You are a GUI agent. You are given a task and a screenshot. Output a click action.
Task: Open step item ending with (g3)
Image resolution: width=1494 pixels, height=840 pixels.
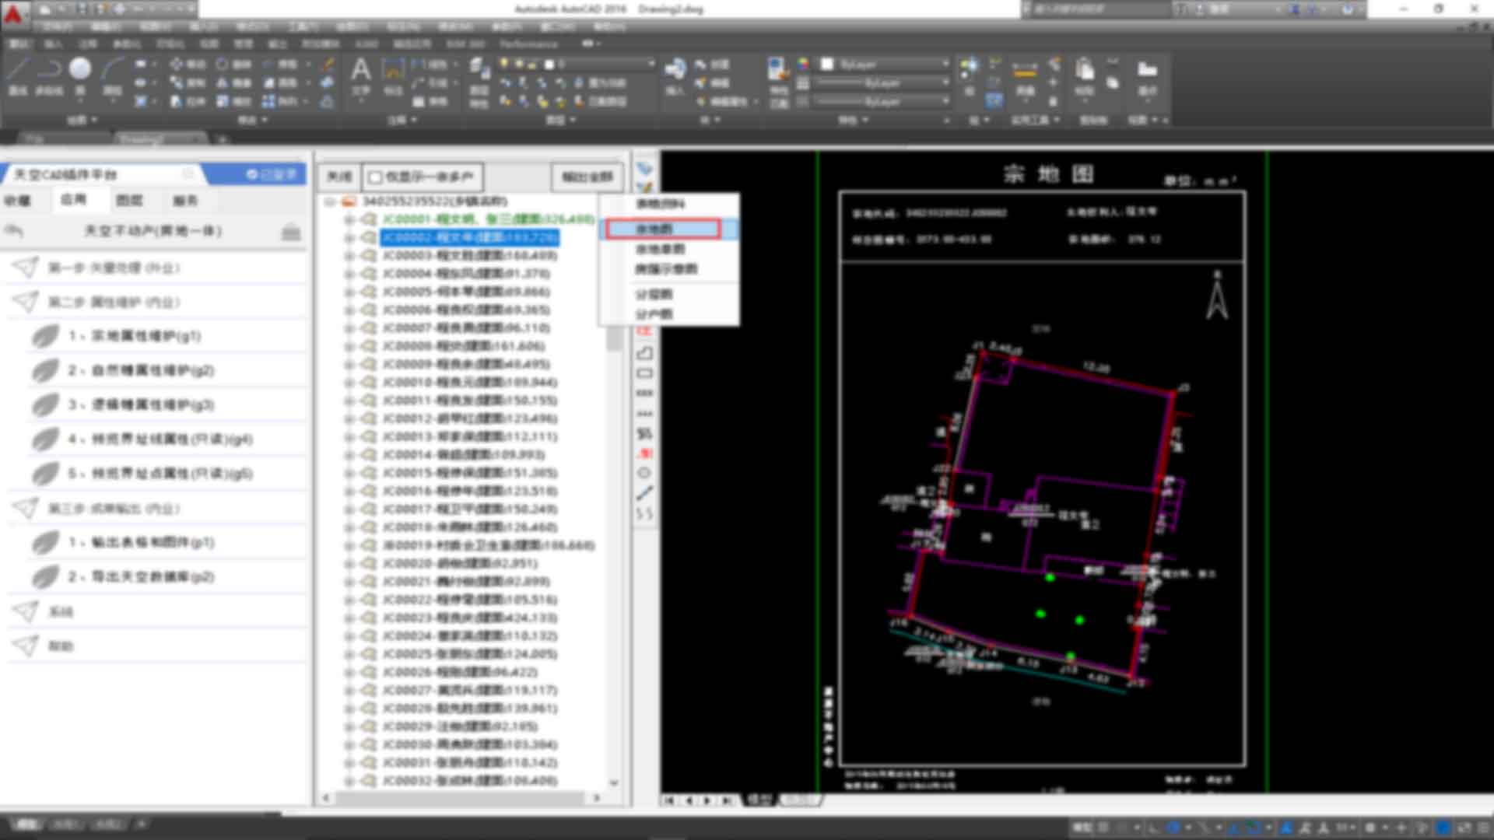(140, 404)
